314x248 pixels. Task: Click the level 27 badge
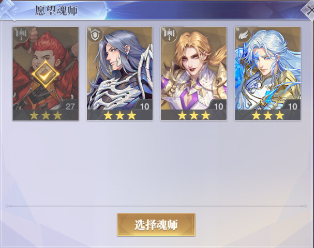coord(70,105)
